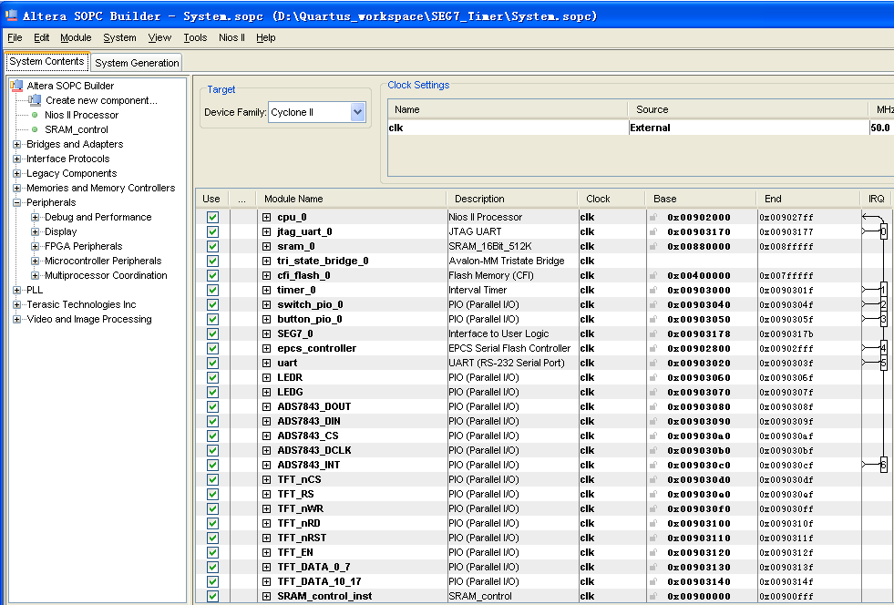Click the base address lock icon for cfi_flash_0
Image resolution: width=894 pixels, height=605 pixels.
[x=653, y=275]
